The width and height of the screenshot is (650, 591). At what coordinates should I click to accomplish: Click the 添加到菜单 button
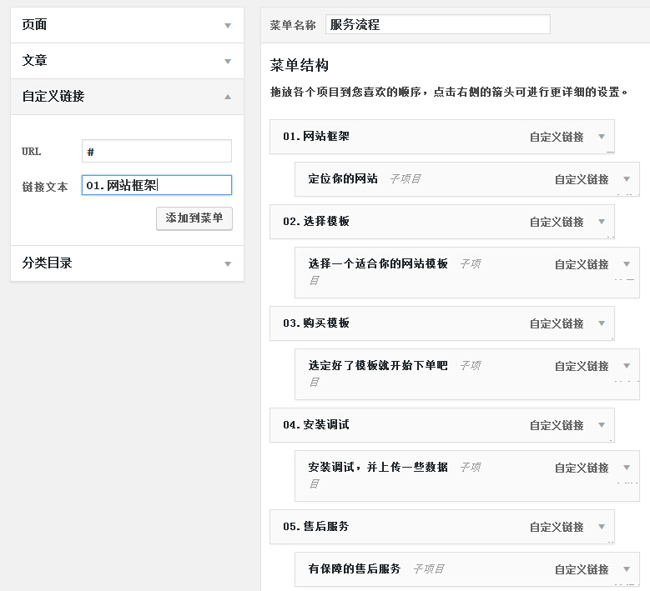pyautogui.click(x=194, y=218)
